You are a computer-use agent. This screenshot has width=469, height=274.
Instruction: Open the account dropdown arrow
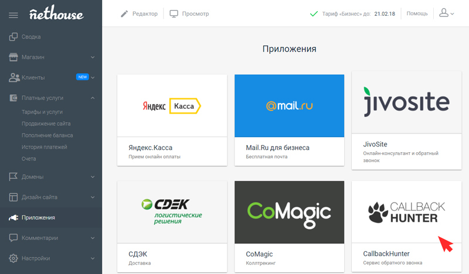click(x=452, y=13)
